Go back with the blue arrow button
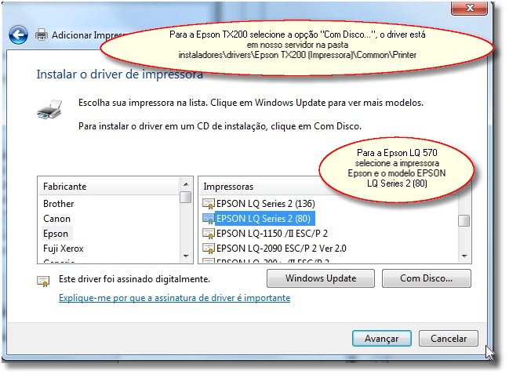 coord(18,34)
